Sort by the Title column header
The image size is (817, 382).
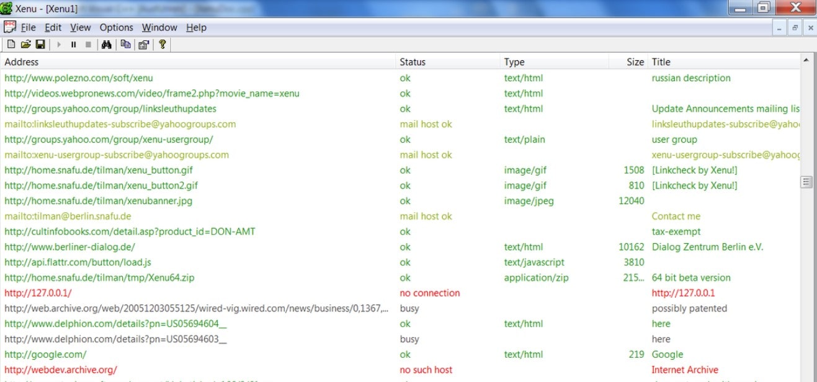[724, 62]
